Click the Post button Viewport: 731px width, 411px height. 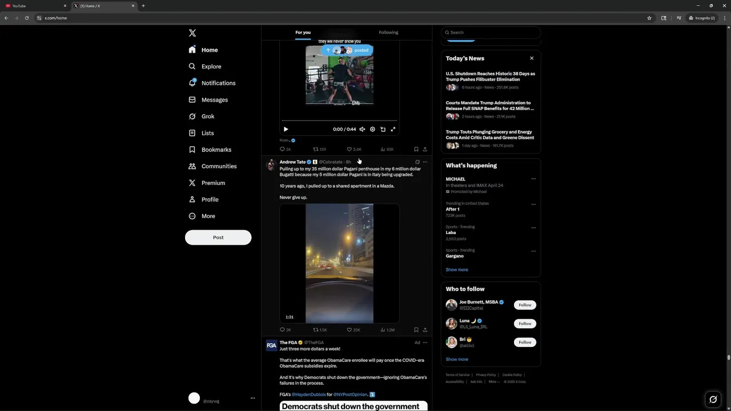point(218,237)
